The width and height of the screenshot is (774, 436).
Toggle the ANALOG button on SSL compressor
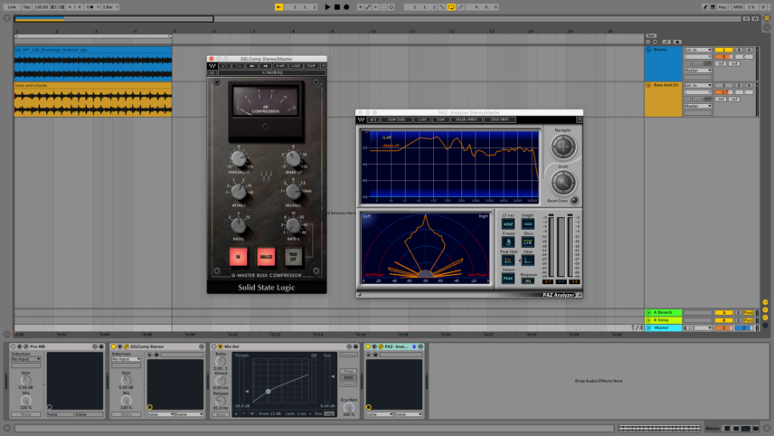pyautogui.click(x=266, y=257)
